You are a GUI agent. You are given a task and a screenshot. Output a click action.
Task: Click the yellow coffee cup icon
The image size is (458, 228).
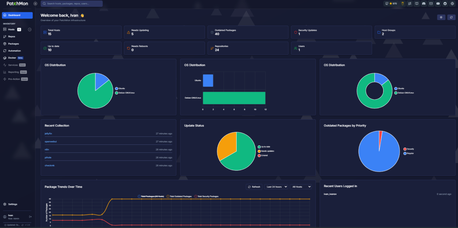[403, 4]
